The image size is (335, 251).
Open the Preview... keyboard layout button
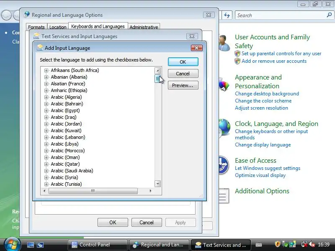pos(183,85)
